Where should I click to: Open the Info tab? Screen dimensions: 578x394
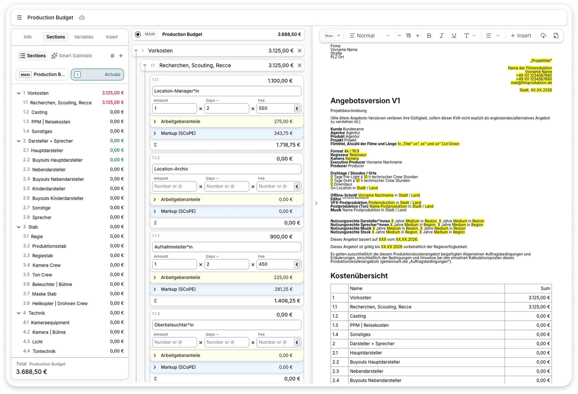(27, 37)
